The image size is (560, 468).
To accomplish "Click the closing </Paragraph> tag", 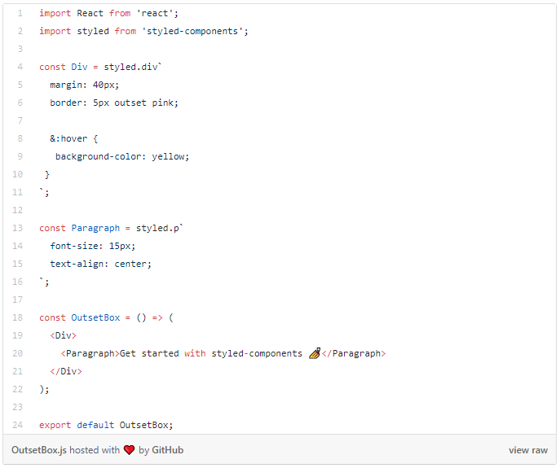I will tap(354, 353).
